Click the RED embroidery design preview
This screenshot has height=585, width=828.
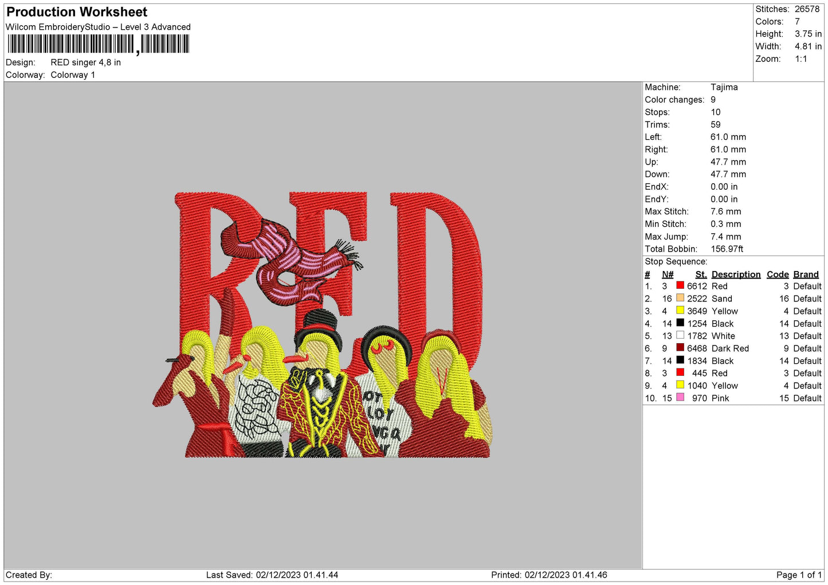coord(323,325)
